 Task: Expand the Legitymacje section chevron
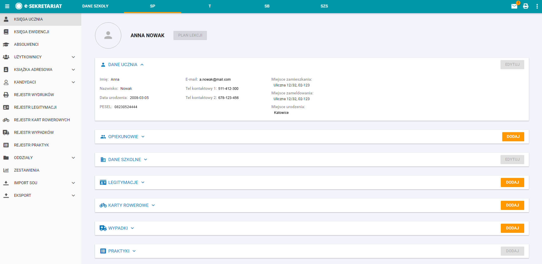pos(143,182)
